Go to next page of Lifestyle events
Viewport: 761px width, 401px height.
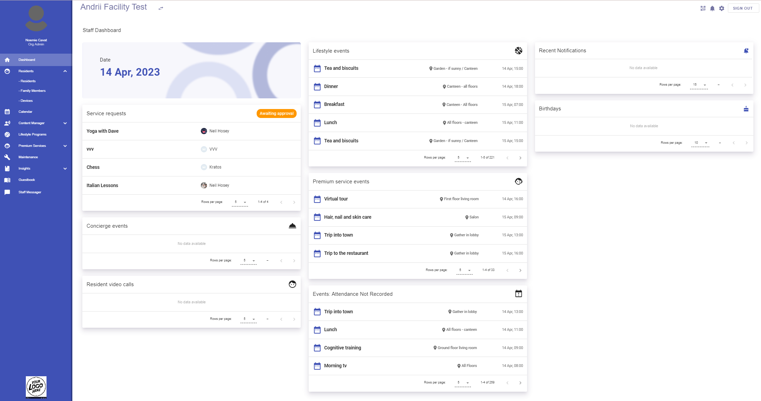tap(520, 158)
